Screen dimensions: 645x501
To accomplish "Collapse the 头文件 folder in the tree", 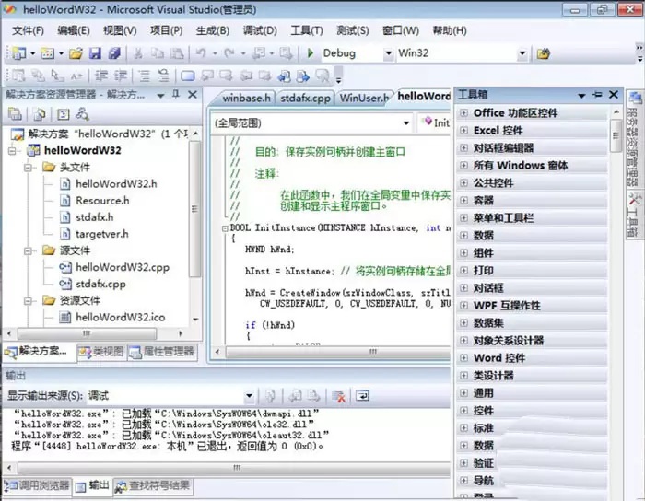I will (30, 167).
